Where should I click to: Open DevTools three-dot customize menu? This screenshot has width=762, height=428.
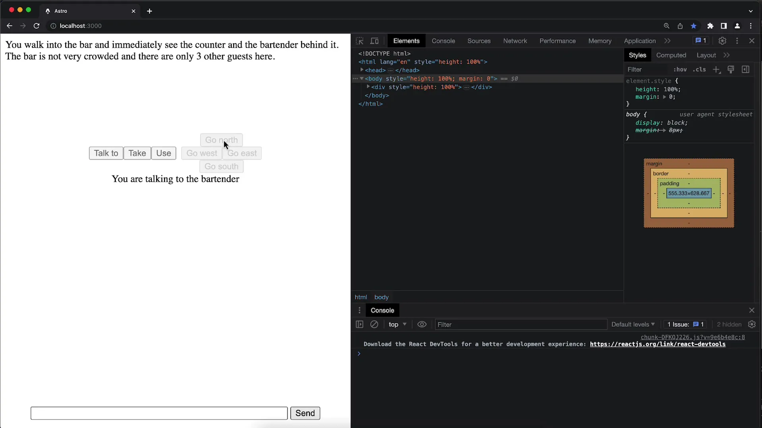coord(737,41)
